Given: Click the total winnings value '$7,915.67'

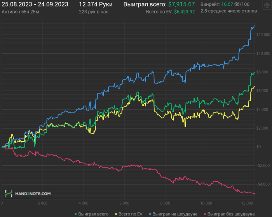Looking at the screenshot, I should [181, 4].
